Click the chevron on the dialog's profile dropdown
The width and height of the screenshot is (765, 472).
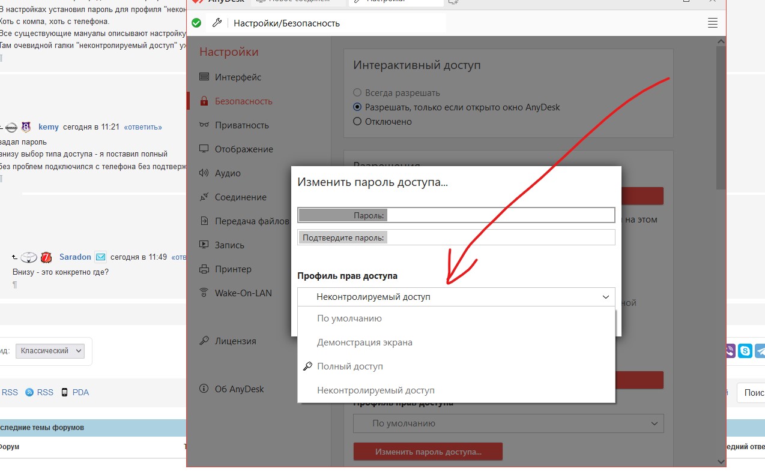coord(605,297)
